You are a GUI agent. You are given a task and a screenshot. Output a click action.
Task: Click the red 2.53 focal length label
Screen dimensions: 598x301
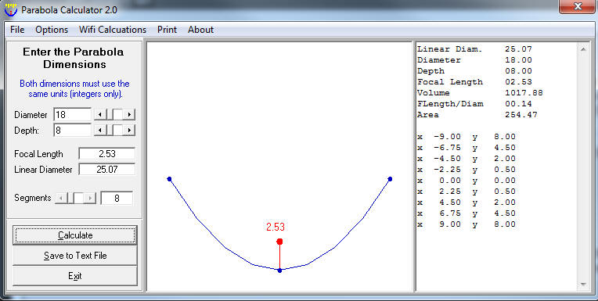(x=276, y=227)
